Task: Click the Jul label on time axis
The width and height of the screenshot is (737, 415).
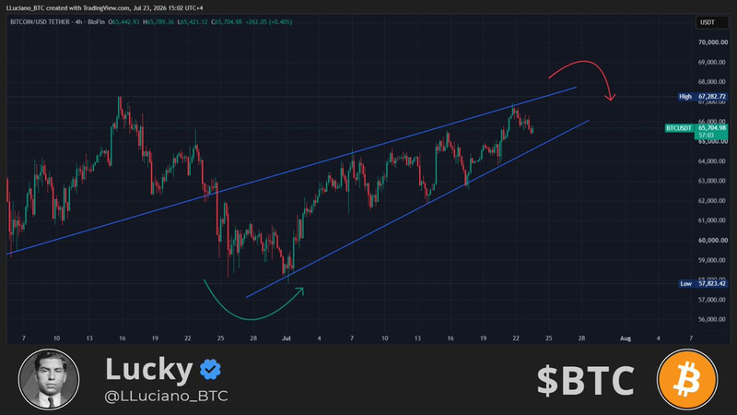Action: pyautogui.click(x=286, y=338)
